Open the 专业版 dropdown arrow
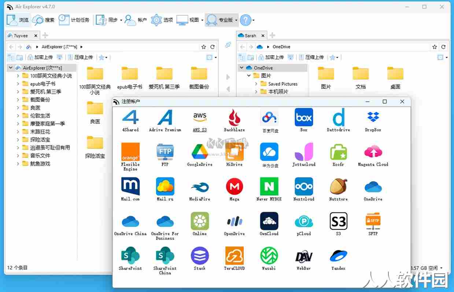Image resolution: width=454 pixels, height=292 pixels. coord(236,20)
